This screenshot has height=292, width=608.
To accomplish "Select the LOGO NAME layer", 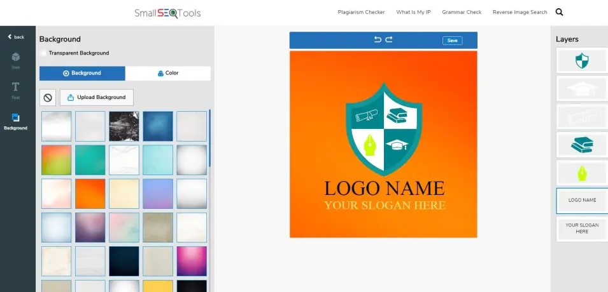I will click(x=582, y=201).
